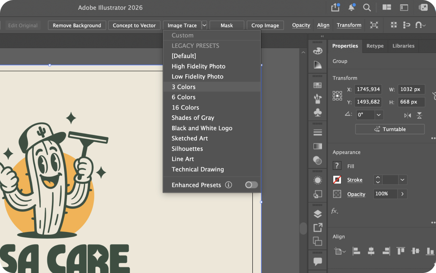This screenshot has height=273, width=436.
Task: Choose the Technical Drawing preset
Action: click(x=212, y=169)
